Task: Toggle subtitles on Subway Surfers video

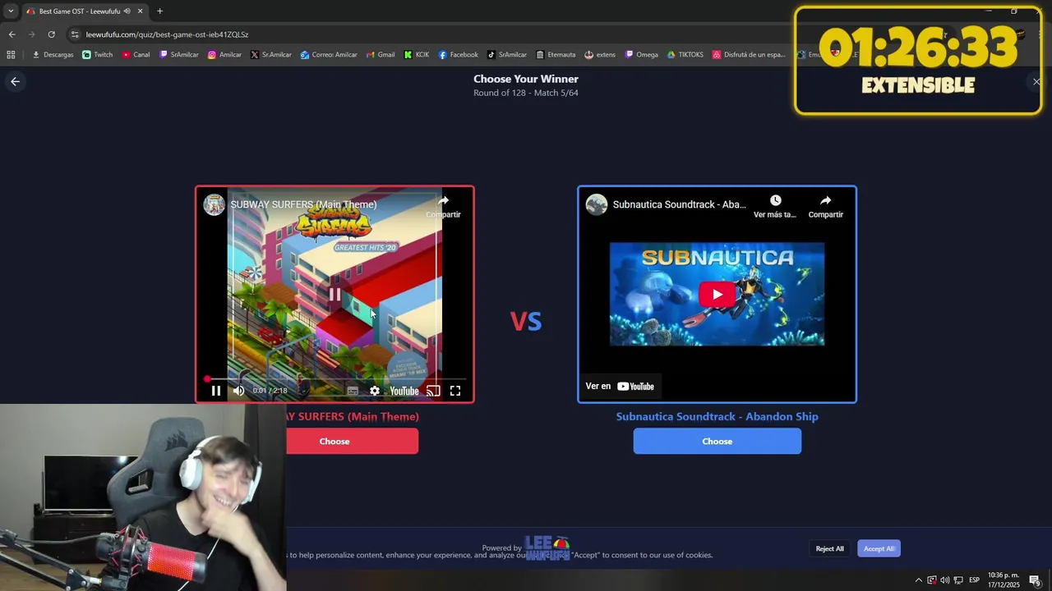Action: pyautogui.click(x=353, y=391)
